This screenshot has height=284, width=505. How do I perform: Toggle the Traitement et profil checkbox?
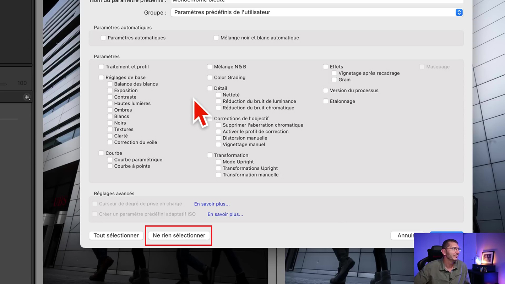101,67
